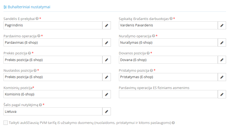Click the pencil next to Pardavimo operacija
Screen dimensions: 229x129
(107, 43)
